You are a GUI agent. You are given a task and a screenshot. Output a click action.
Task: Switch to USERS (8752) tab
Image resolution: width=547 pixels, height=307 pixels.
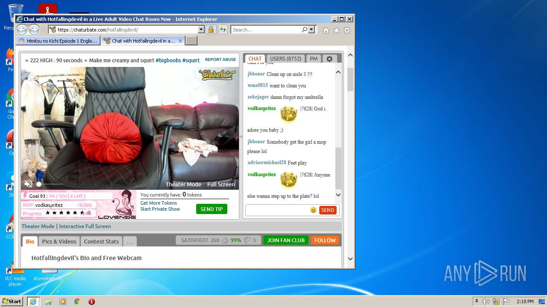285,59
